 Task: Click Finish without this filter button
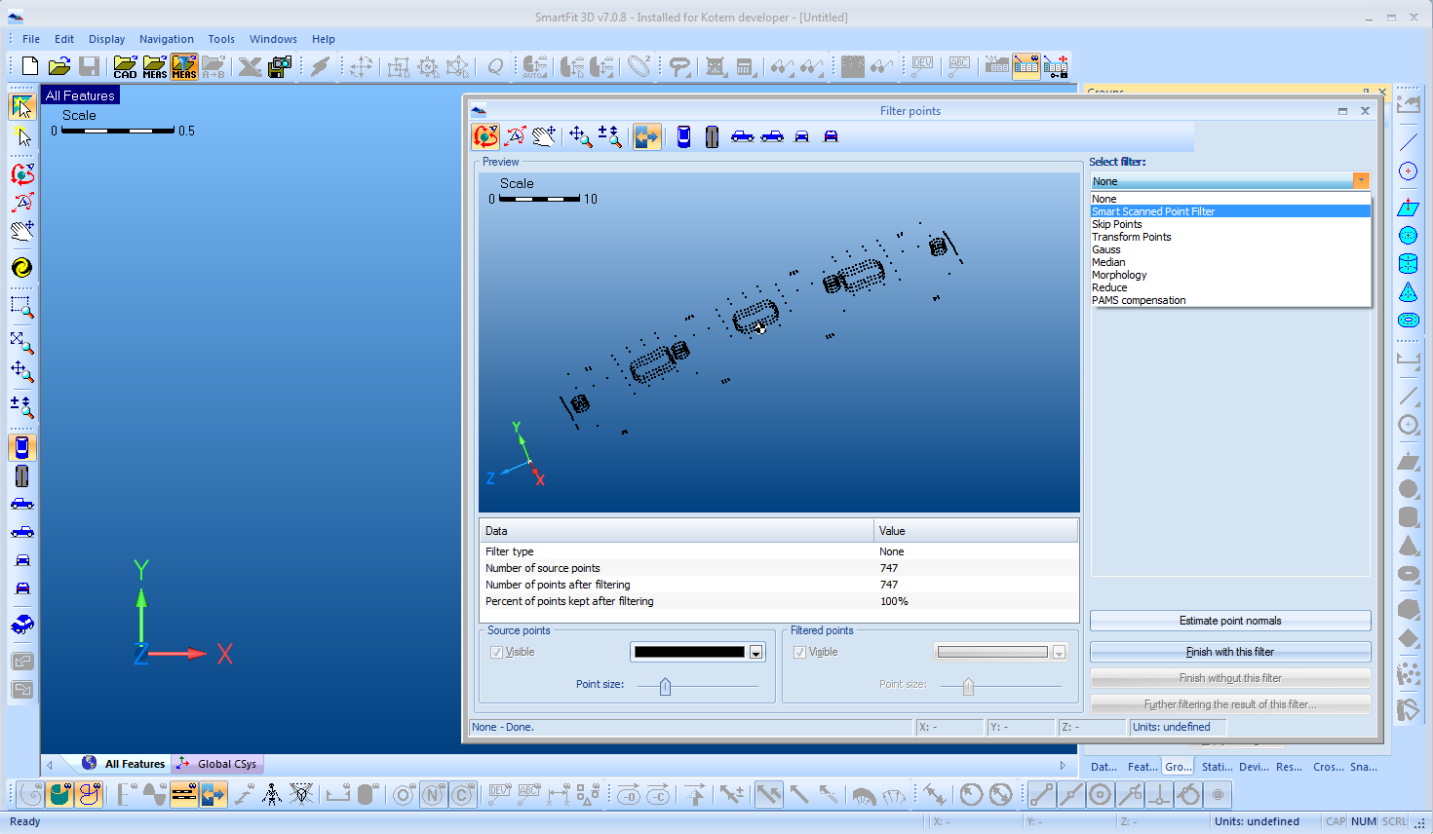click(1230, 678)
